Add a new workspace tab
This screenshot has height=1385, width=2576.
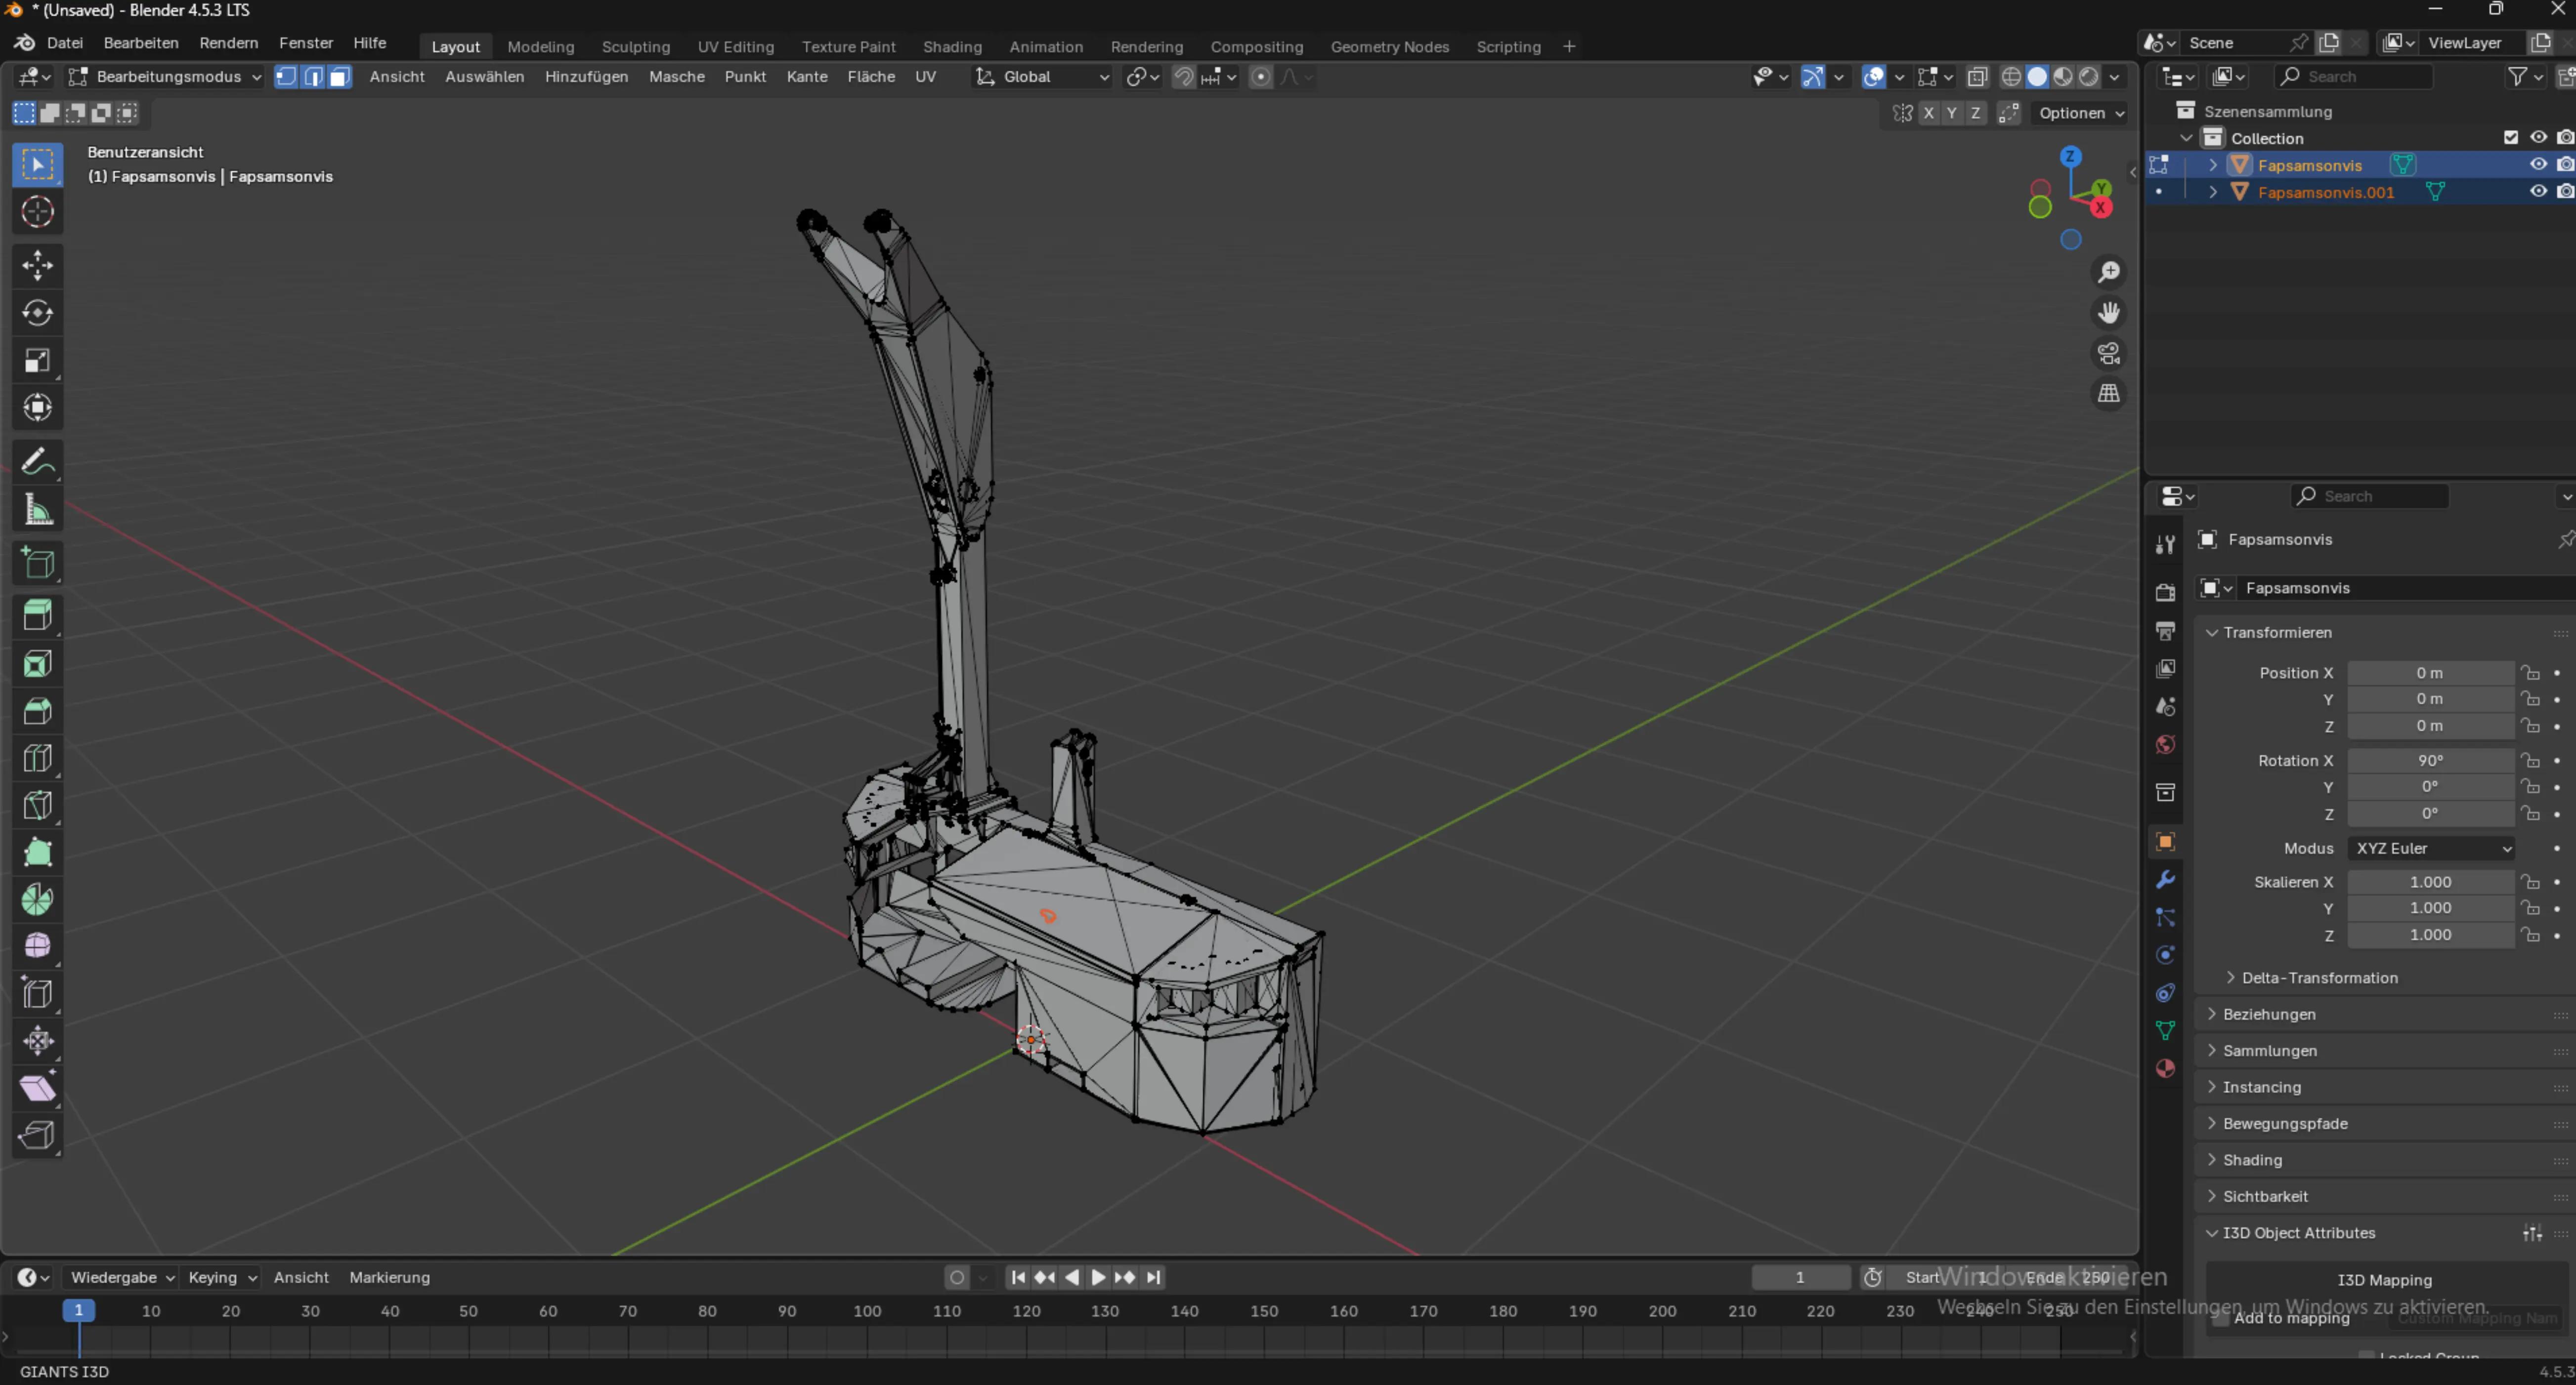coord(1569,47)
